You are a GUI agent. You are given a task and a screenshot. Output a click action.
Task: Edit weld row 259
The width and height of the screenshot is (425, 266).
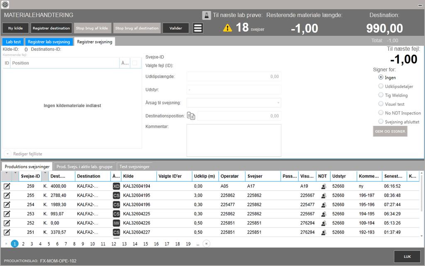[x=7, y=186]
